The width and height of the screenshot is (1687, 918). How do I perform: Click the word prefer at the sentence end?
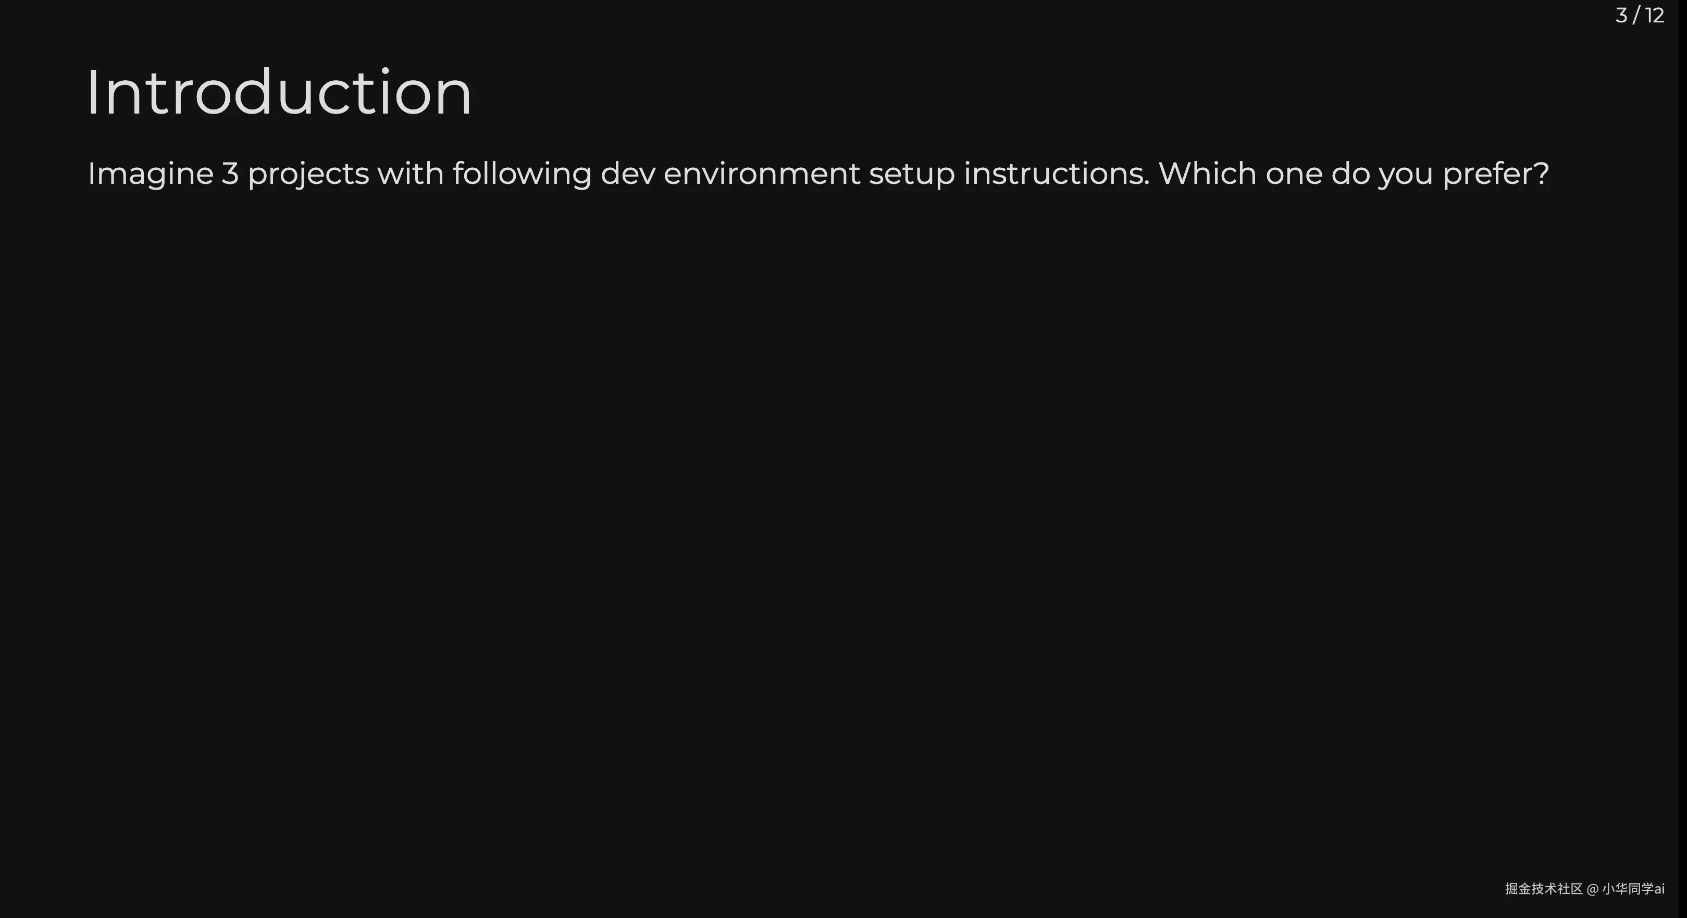(x=1488, y=174)
